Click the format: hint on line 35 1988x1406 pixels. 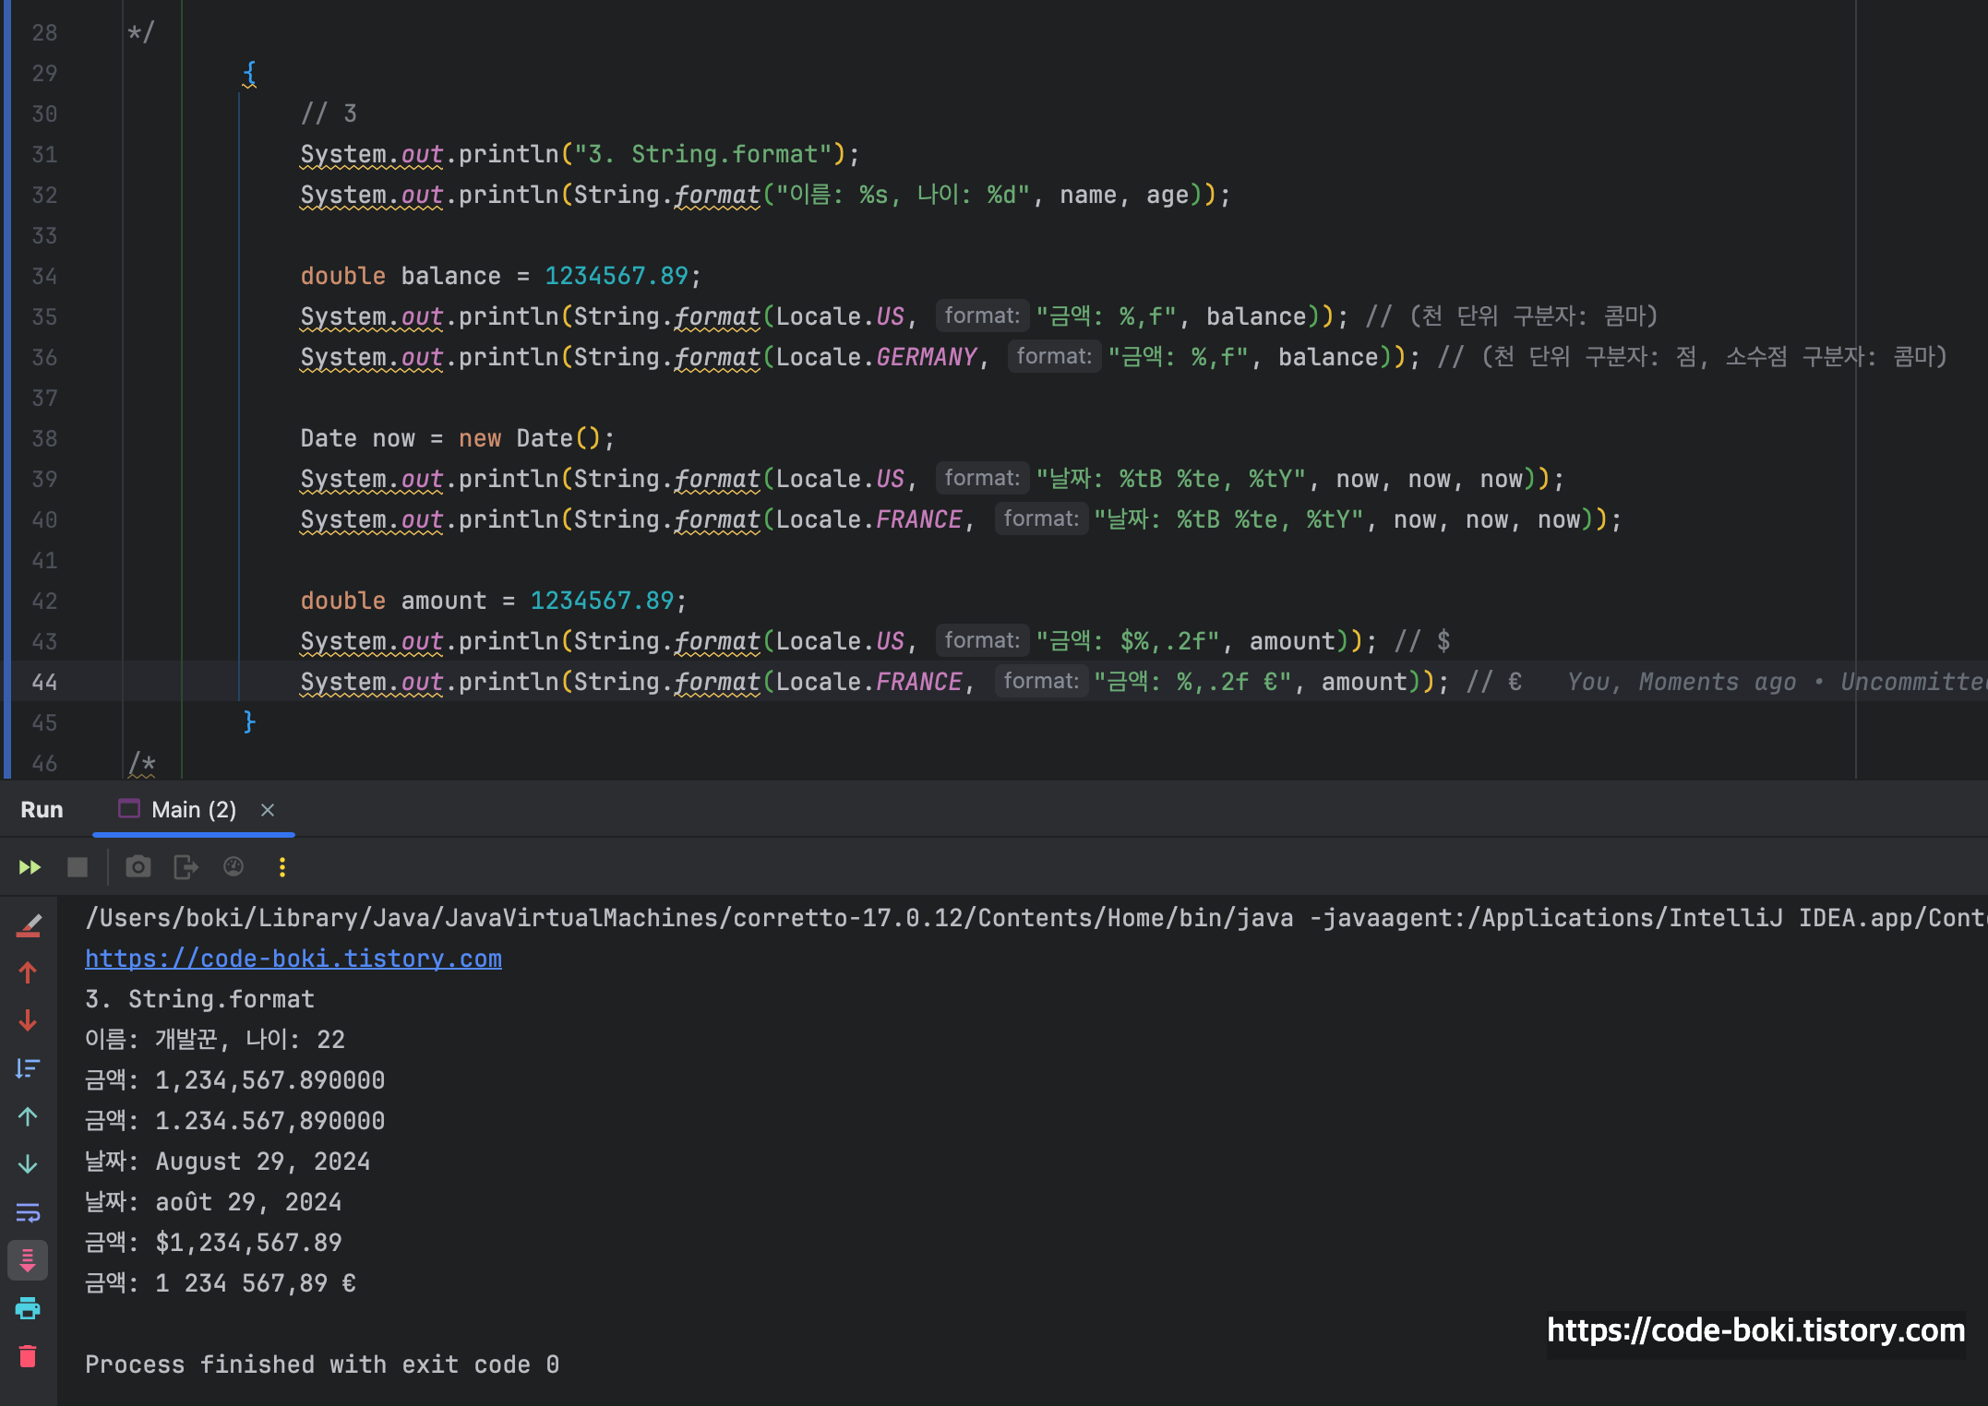[x=981, y=316]
